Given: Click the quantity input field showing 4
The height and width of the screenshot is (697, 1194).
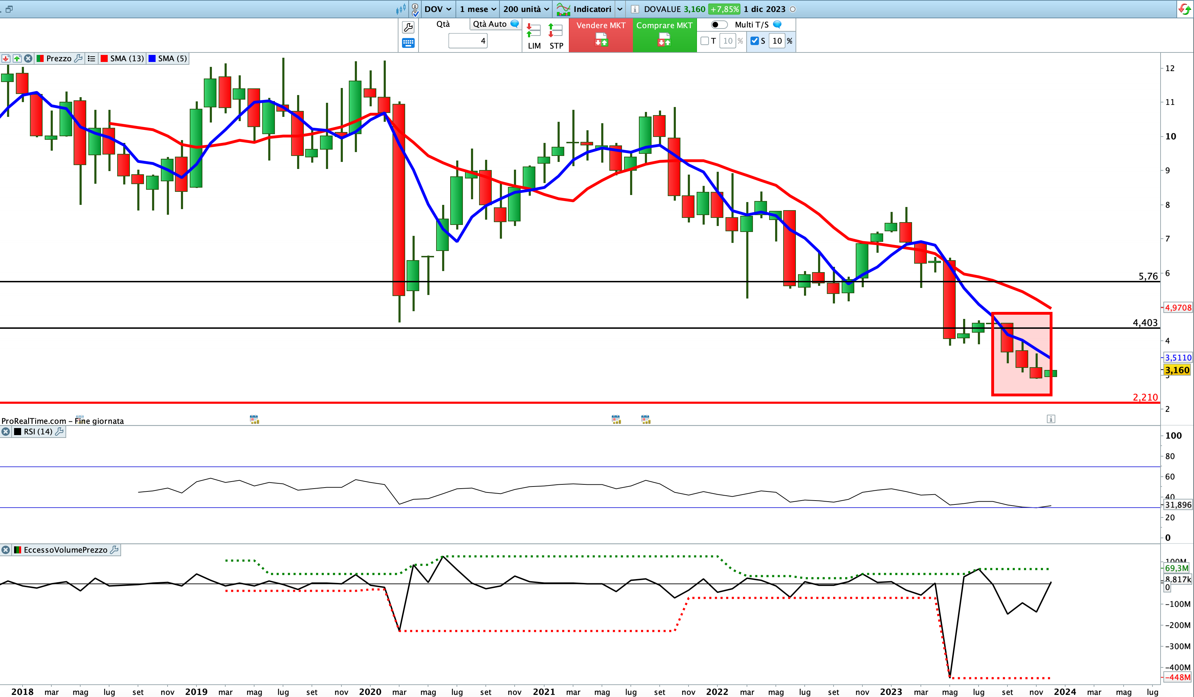Looking at the screenshot, I should point(468,41).
